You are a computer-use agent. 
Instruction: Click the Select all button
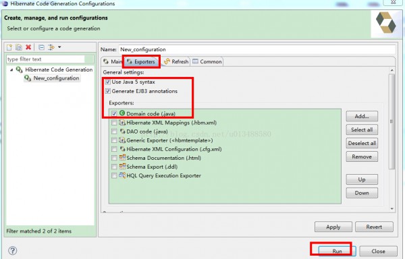(x=362, y=129)
